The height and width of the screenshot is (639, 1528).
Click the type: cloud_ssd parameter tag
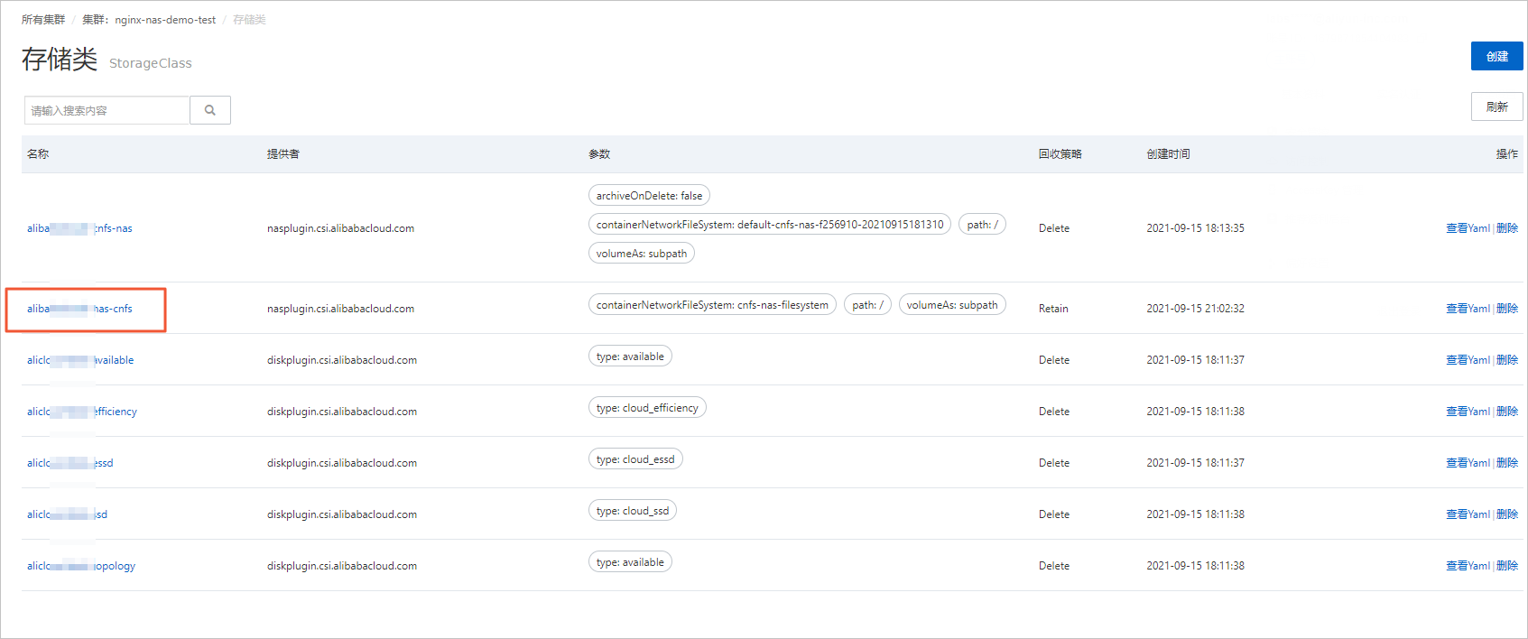[633, 511]
